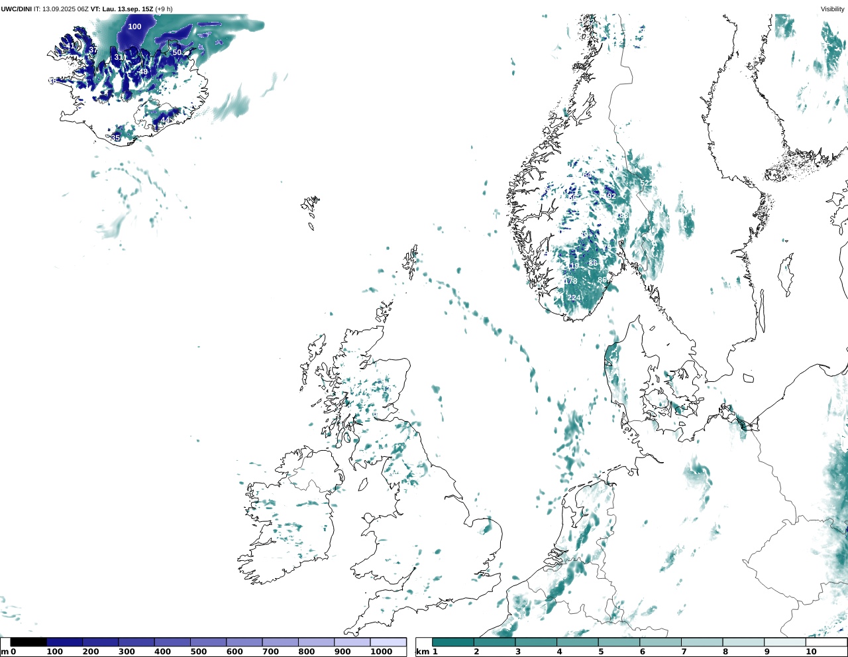
Task: Select the 5–6 km legend swatch
Action: tap(619, 642)
